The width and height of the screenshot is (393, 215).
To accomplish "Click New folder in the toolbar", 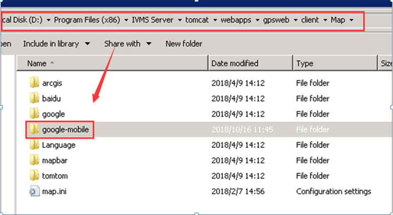I will click(184, 44).
